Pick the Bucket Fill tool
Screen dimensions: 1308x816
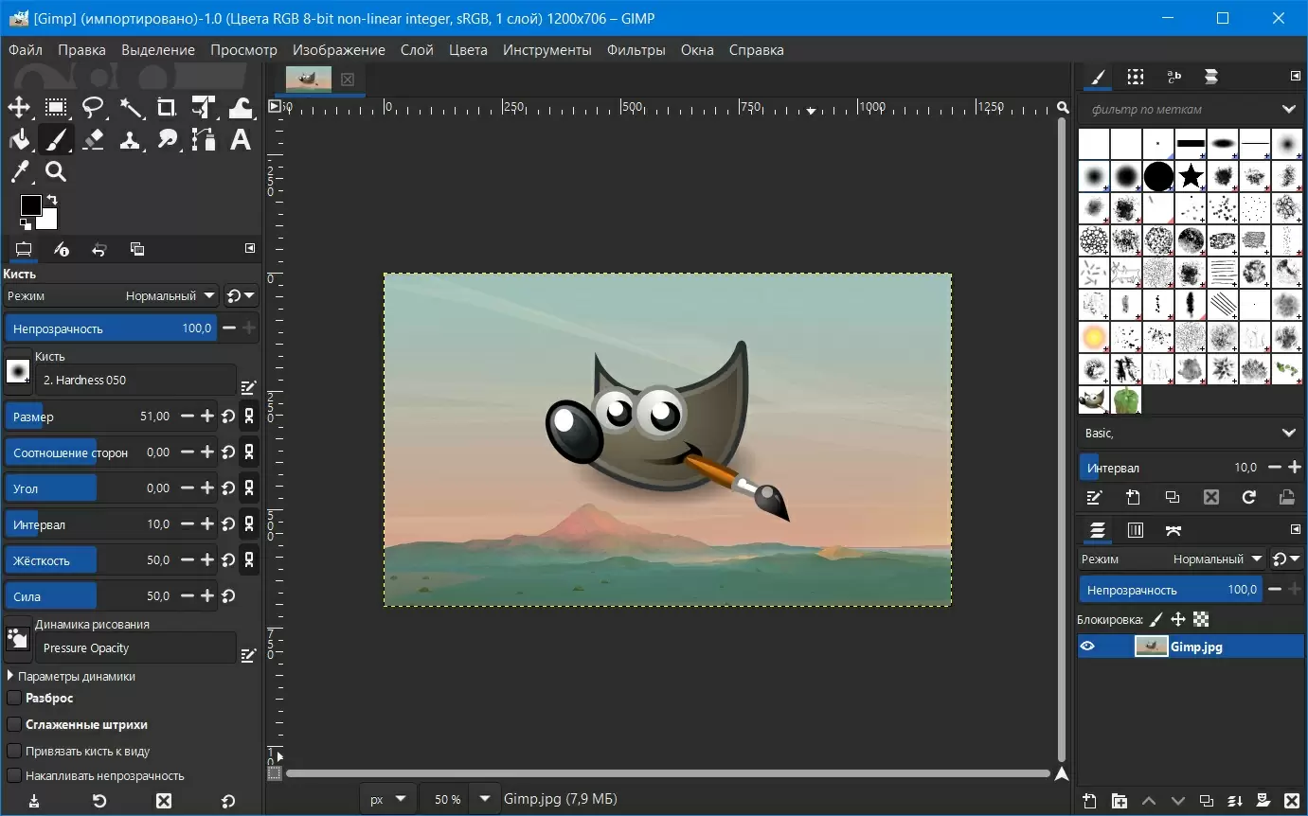(x=19, y=140)
